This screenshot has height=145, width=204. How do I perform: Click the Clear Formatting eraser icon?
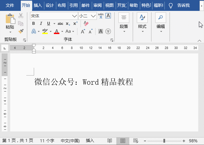click(86, 23)
